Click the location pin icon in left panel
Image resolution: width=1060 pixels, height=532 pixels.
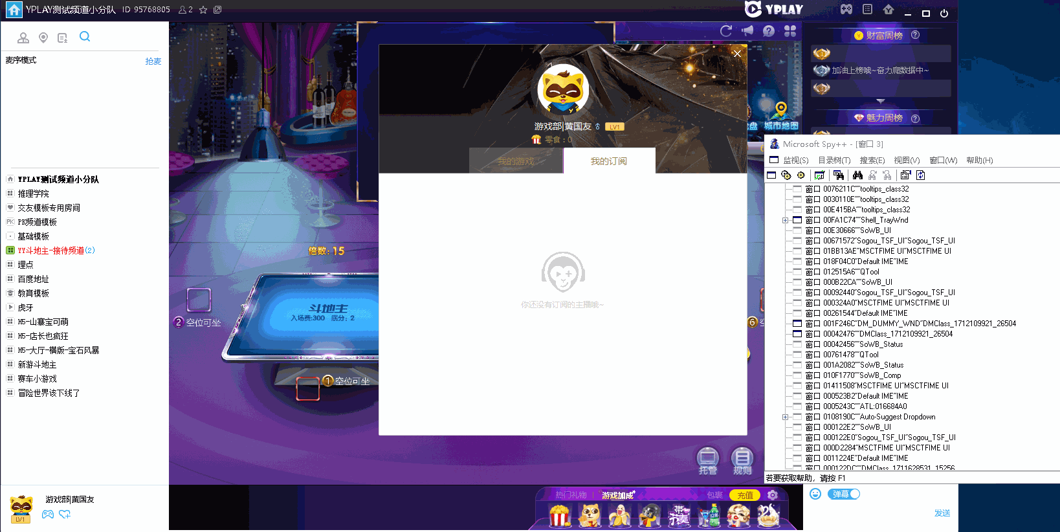[43, 38]
